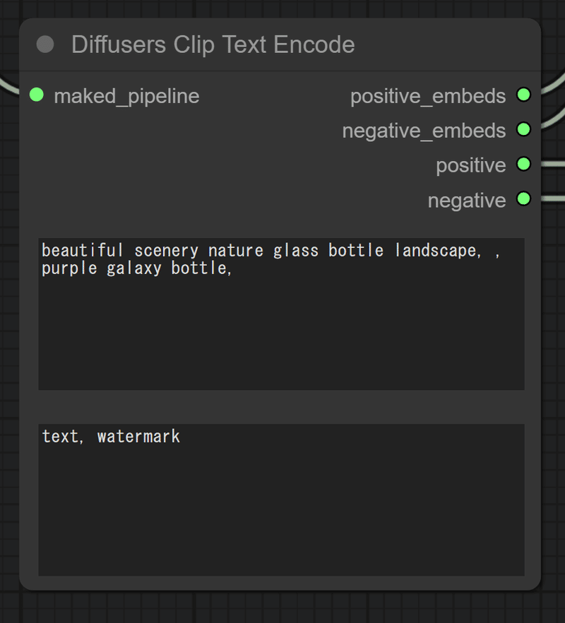This screenshot has width=565, height=623.
Task: Click the wire attached to positive output
Action: [553, 164]
